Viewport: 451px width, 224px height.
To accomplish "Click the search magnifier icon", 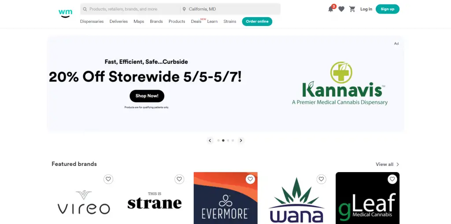I will click(85, 9).
